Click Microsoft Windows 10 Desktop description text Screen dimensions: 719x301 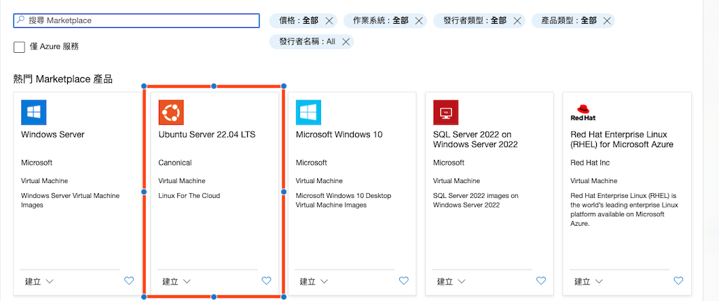point(344,200)
